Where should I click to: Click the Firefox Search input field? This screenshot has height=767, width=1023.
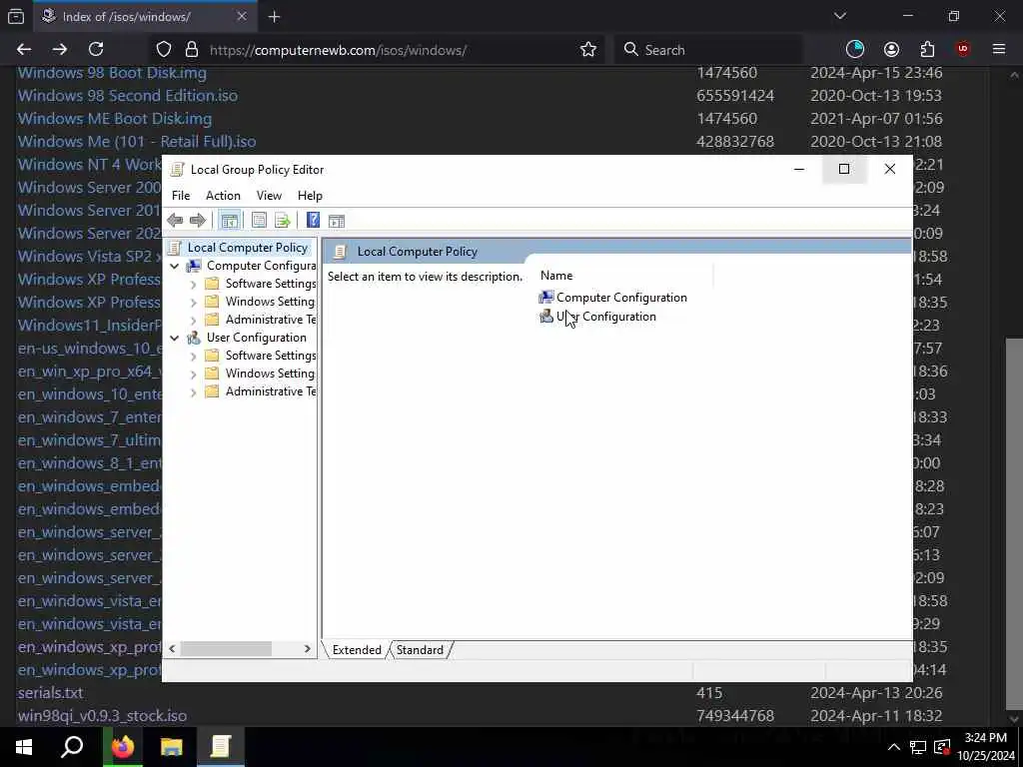point(708,50)
